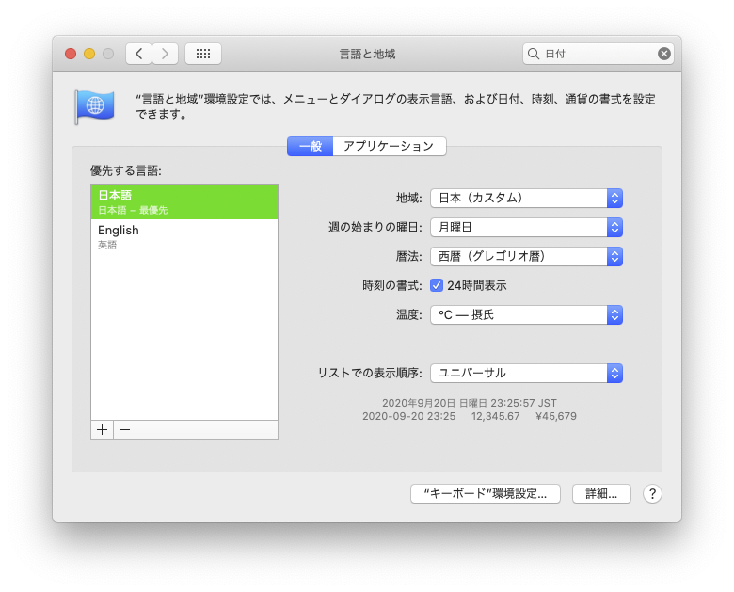Click the 2020-09-20 23:25 sample date

click(408, 416)
